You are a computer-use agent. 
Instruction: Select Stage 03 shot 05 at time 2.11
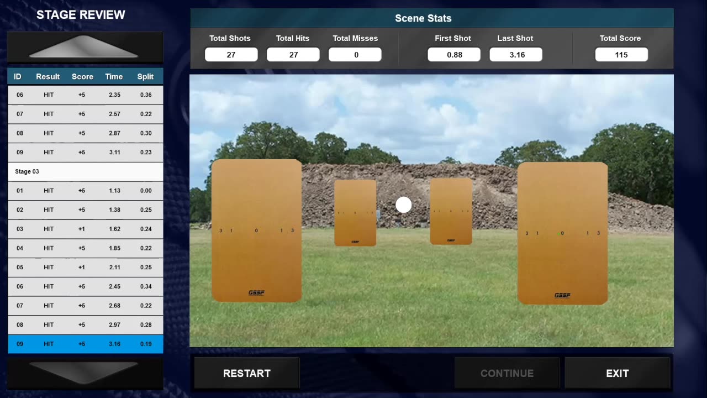pyautogui.click(x=86, y=267)
